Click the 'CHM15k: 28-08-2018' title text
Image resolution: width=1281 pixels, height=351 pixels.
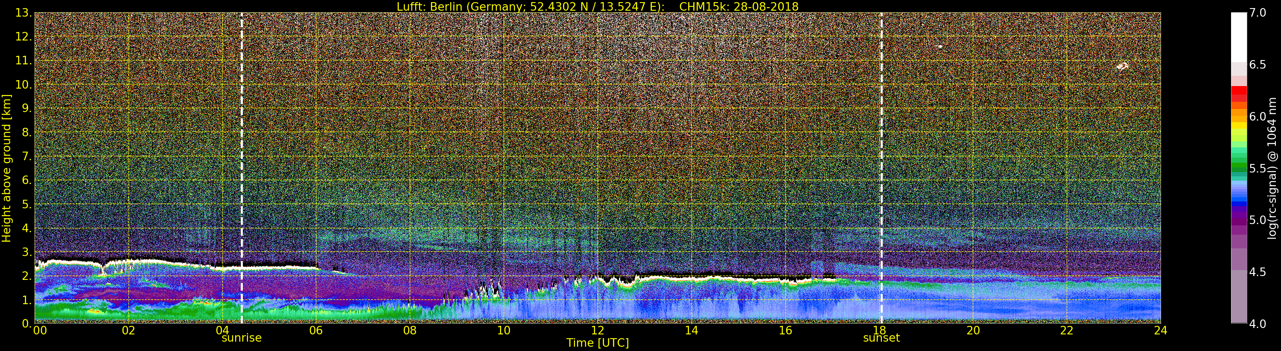point(738,6)
